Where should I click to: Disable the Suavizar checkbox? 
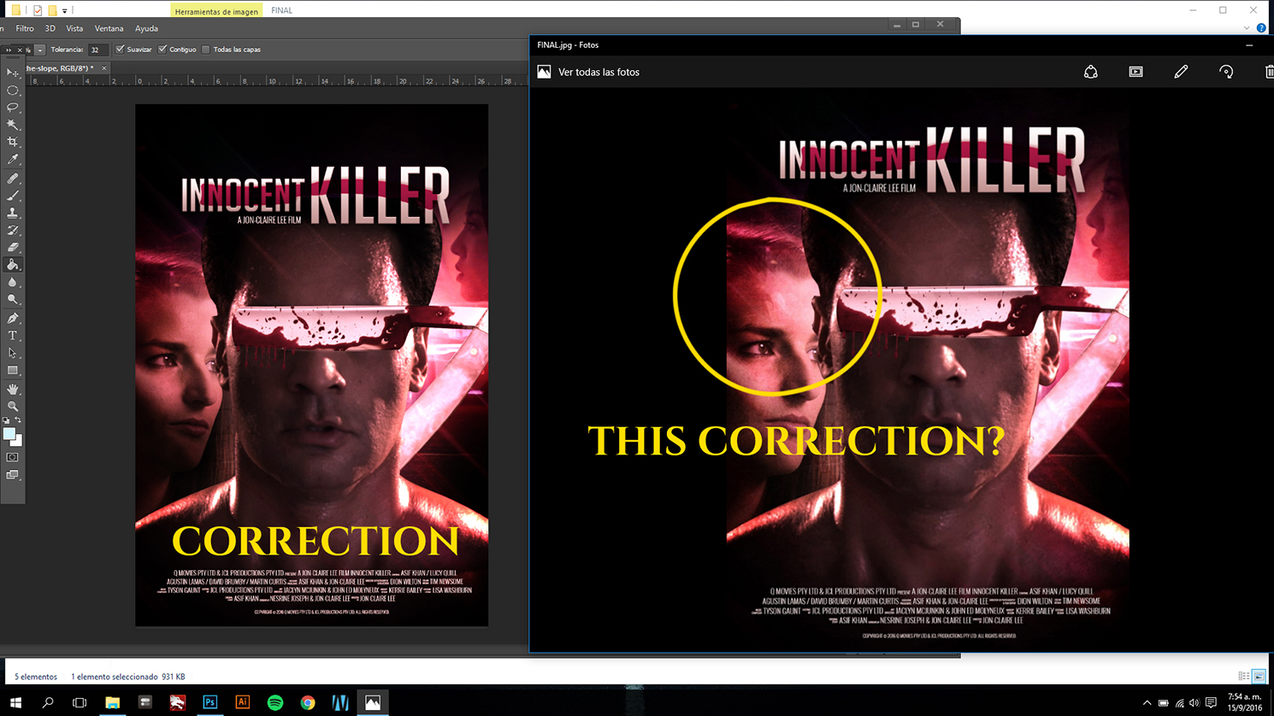point(120,50)
